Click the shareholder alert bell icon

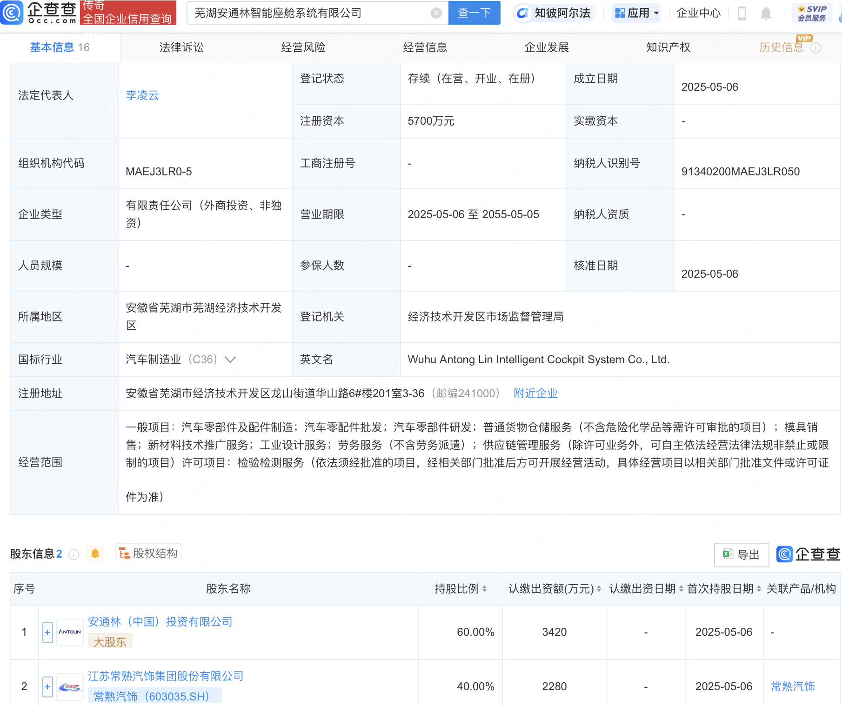pos(95,553)
